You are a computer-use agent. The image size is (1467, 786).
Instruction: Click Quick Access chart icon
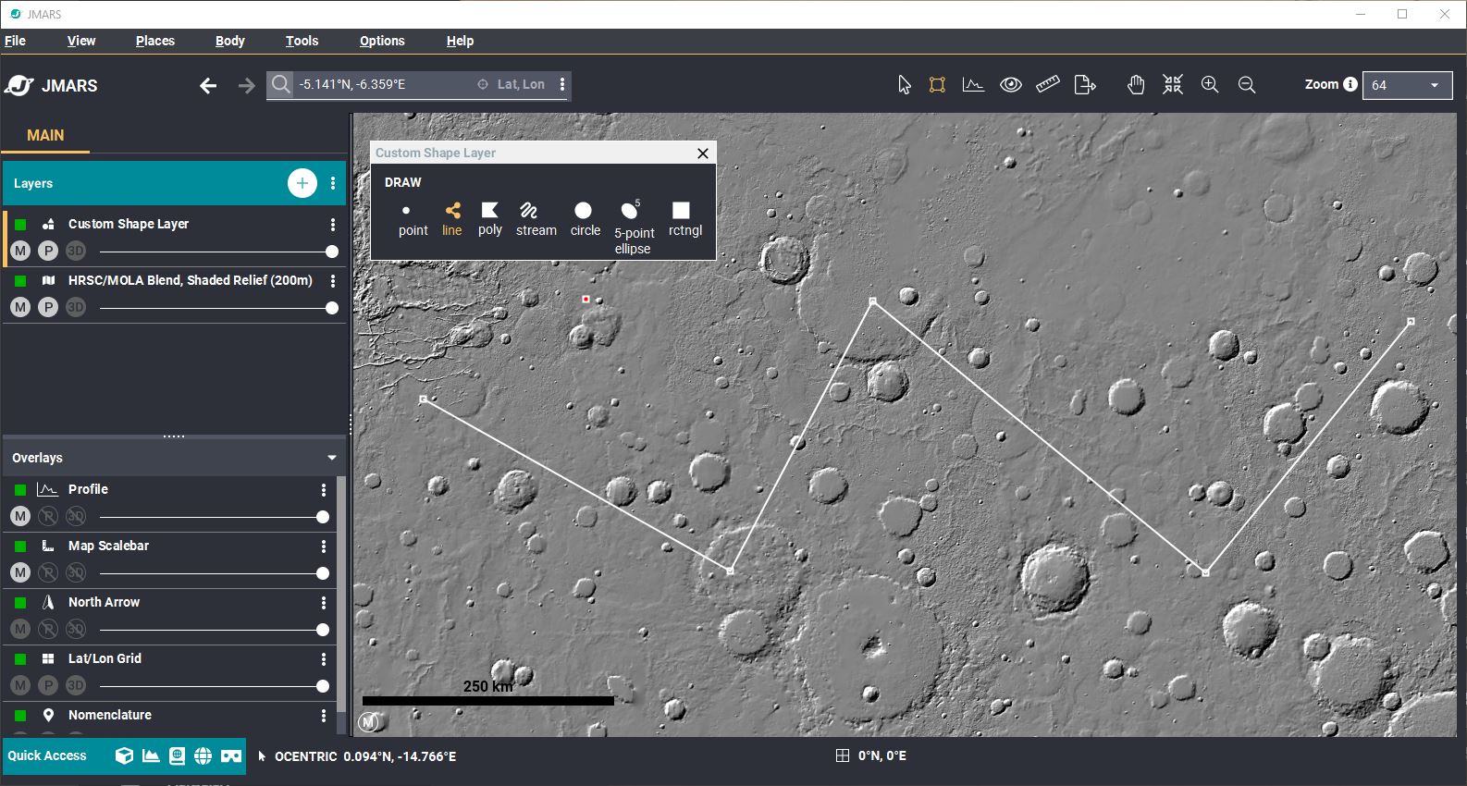(151, 755)
